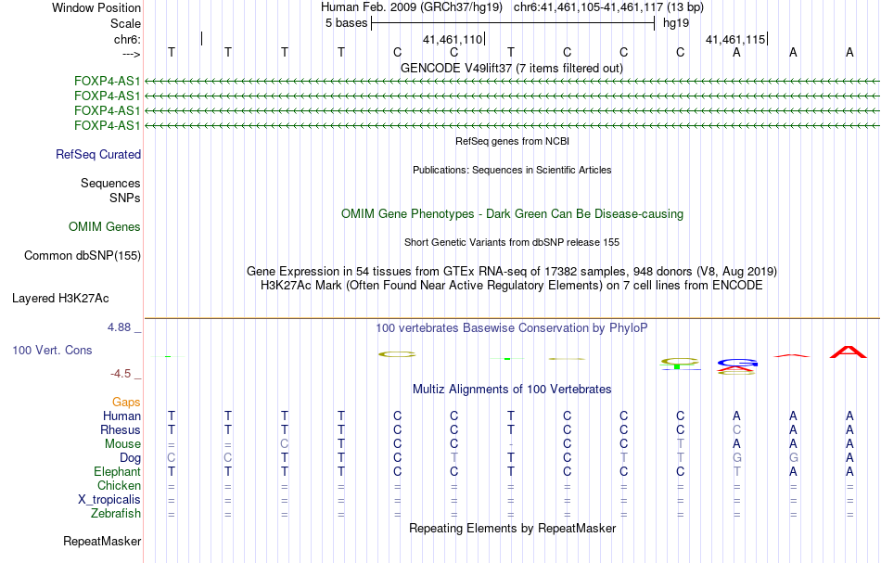Click the Human Feb. 2009 (GRCh37/hg19) position title
881x563 pixels.
(414, 7)
